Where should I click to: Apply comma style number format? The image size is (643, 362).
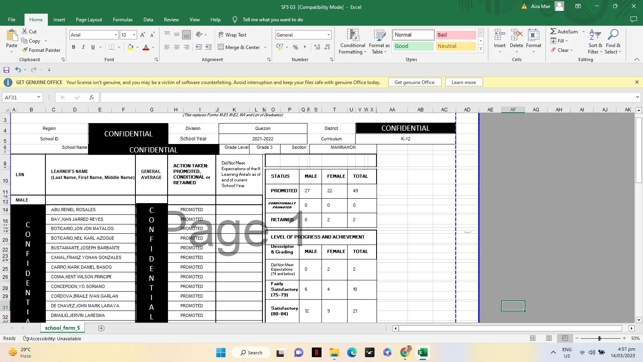coord(305,47)
